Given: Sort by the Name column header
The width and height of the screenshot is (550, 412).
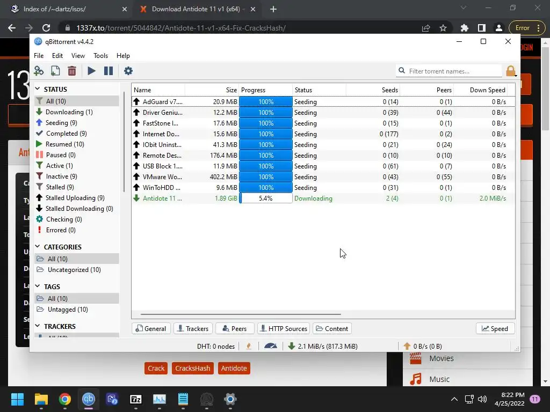Looking at the screenshot, I should click(x=158, y=90).
